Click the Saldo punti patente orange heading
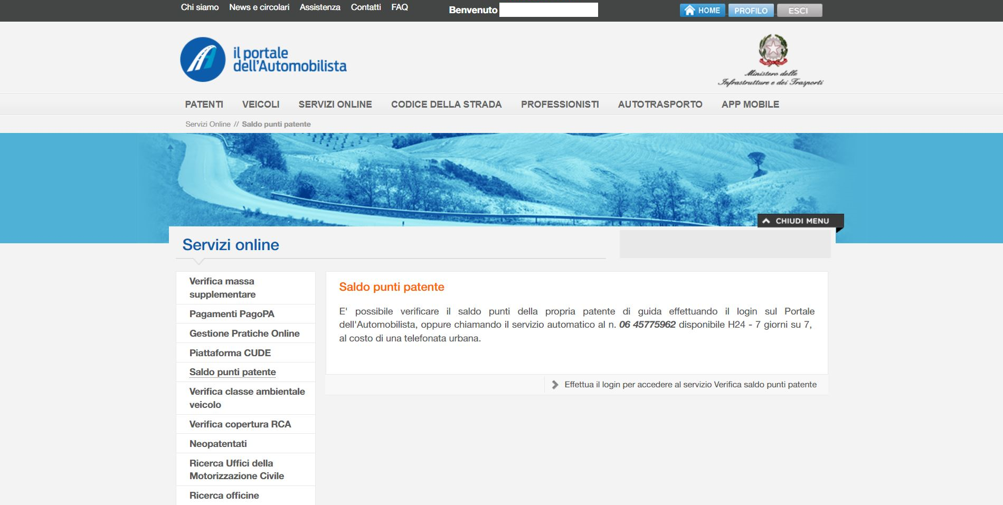Image resolution: width=1003 pixels, height=505 pixels. click(x=392, y=287)
